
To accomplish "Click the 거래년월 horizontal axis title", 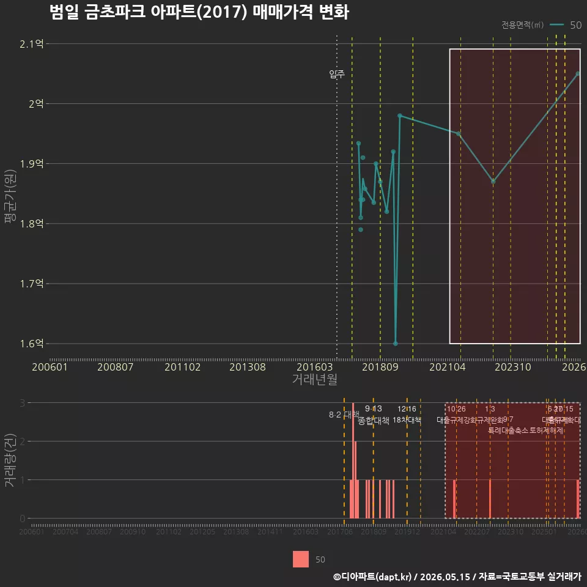I will 314,379.
